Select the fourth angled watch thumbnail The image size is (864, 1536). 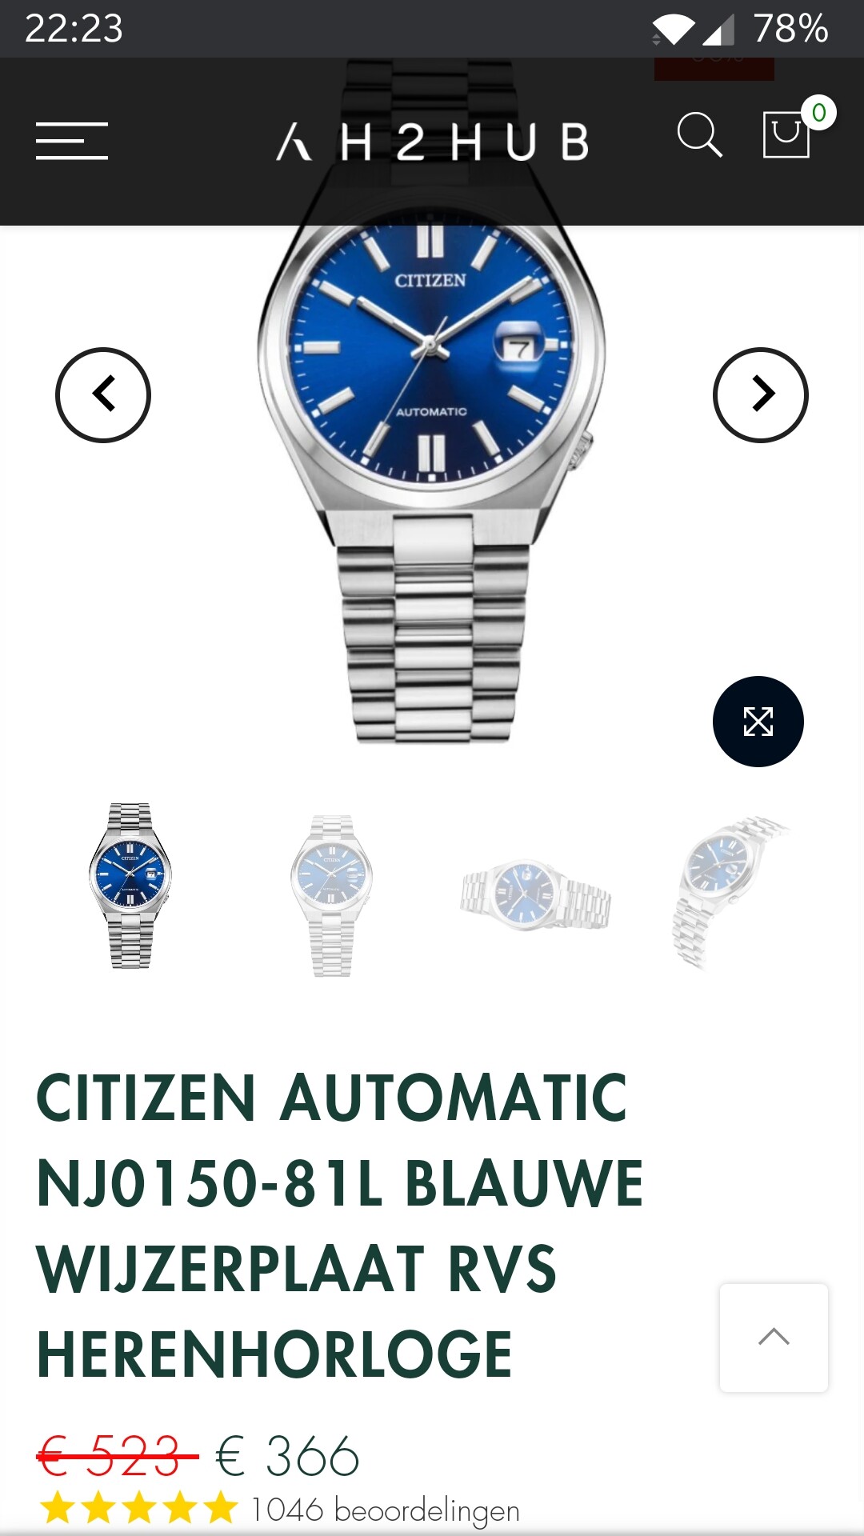728,891
